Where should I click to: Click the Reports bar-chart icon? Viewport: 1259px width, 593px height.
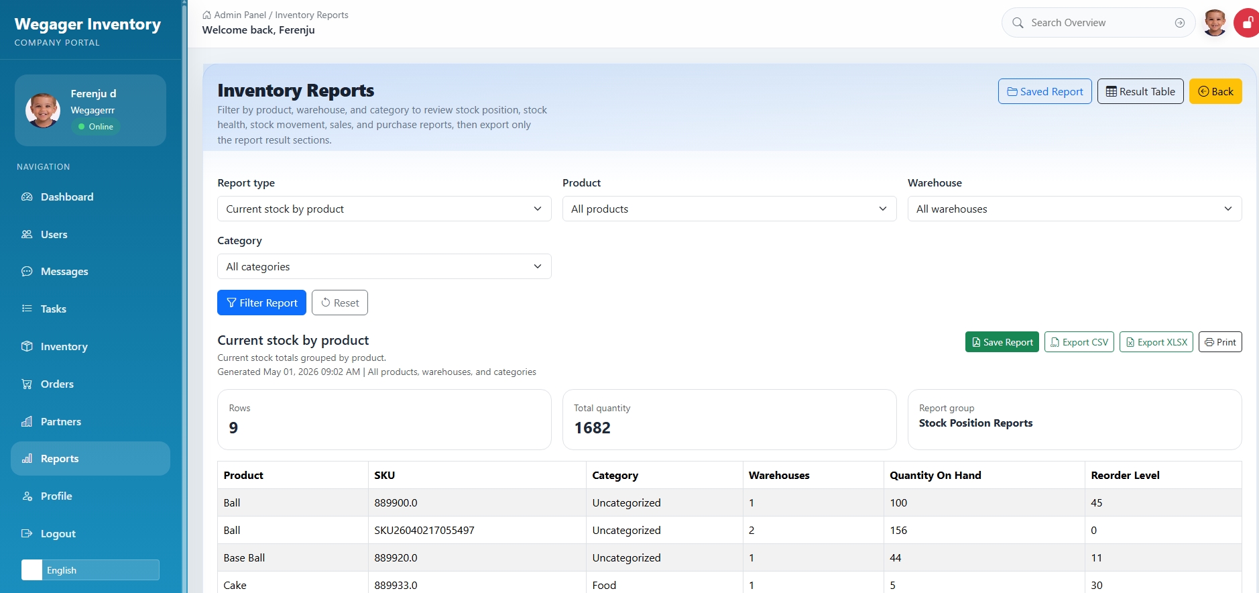(27, 459)
